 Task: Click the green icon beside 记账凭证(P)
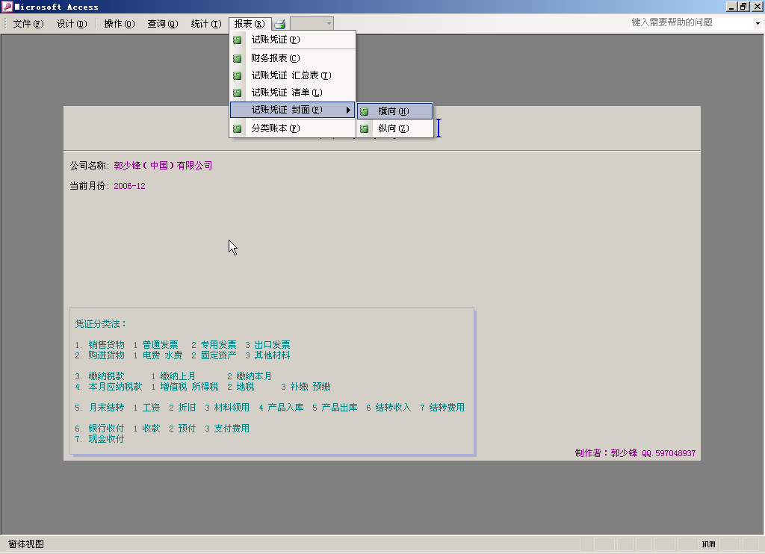[x=238, y=40]
